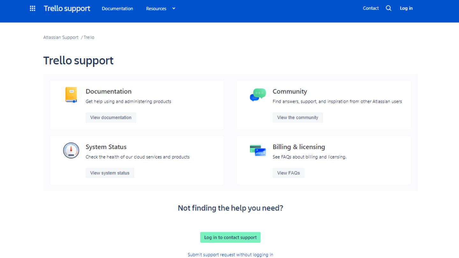Click the search magnifier icon

pyautogui.click(x=389, y=8)
